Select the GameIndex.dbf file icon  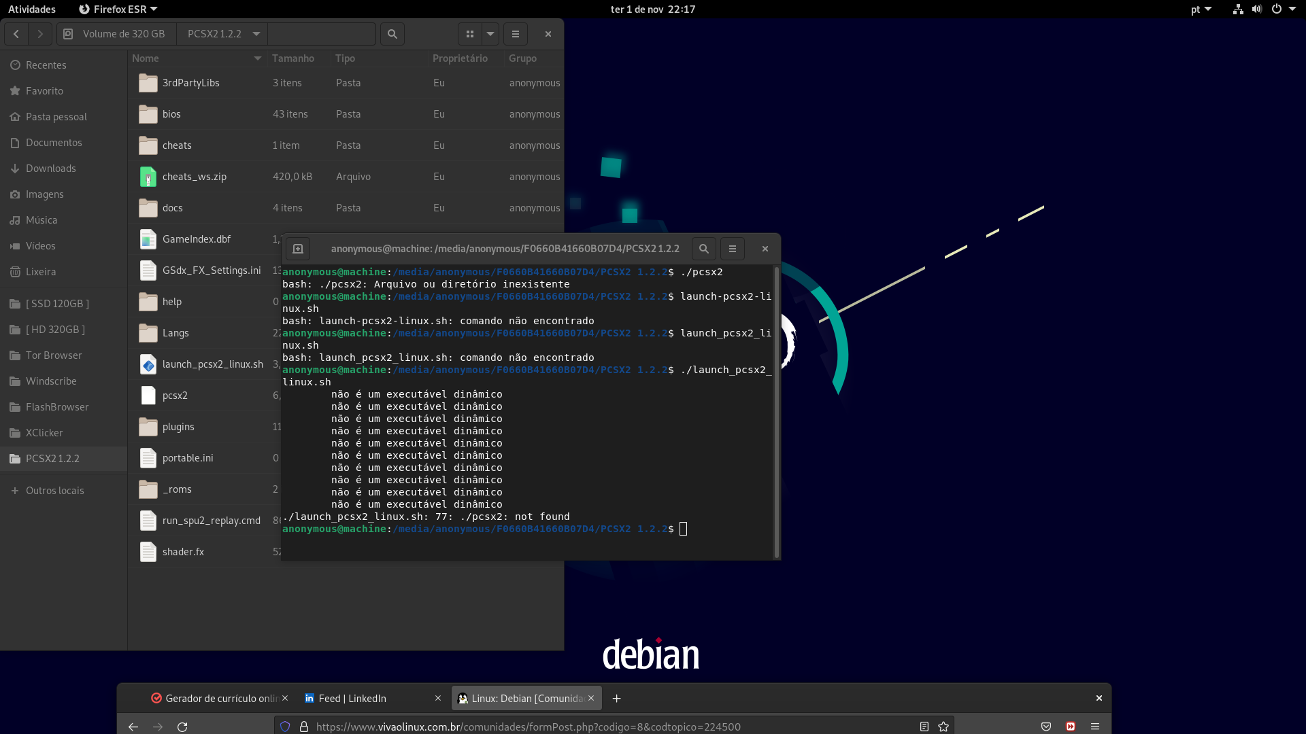(x=148, y=239)
